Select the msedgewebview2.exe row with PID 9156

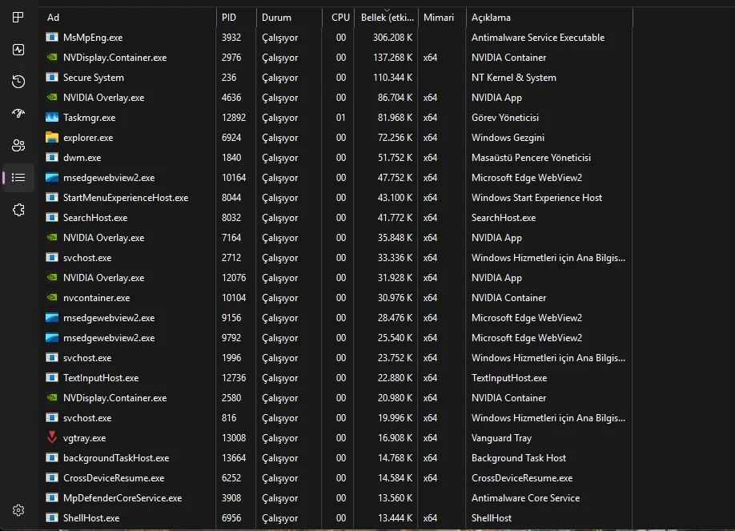pyautogui.click(x=335, y=318)
